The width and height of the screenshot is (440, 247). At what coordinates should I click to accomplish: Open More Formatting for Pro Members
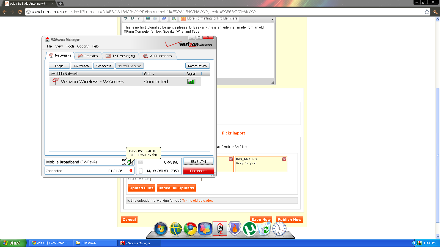pyautogui.click(x=209, y=18)
